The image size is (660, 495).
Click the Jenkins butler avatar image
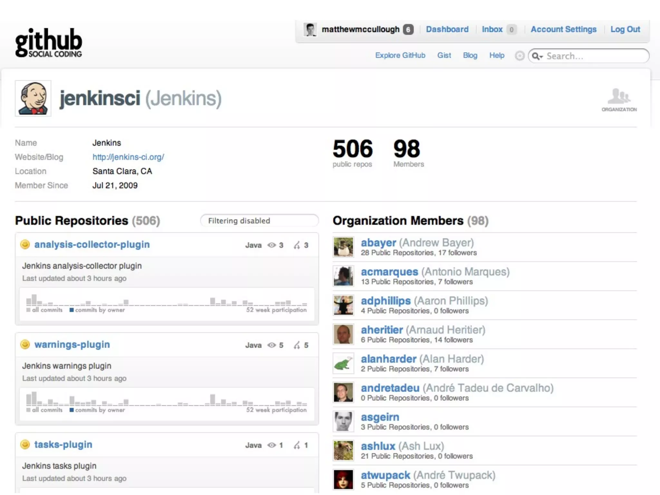33,98
